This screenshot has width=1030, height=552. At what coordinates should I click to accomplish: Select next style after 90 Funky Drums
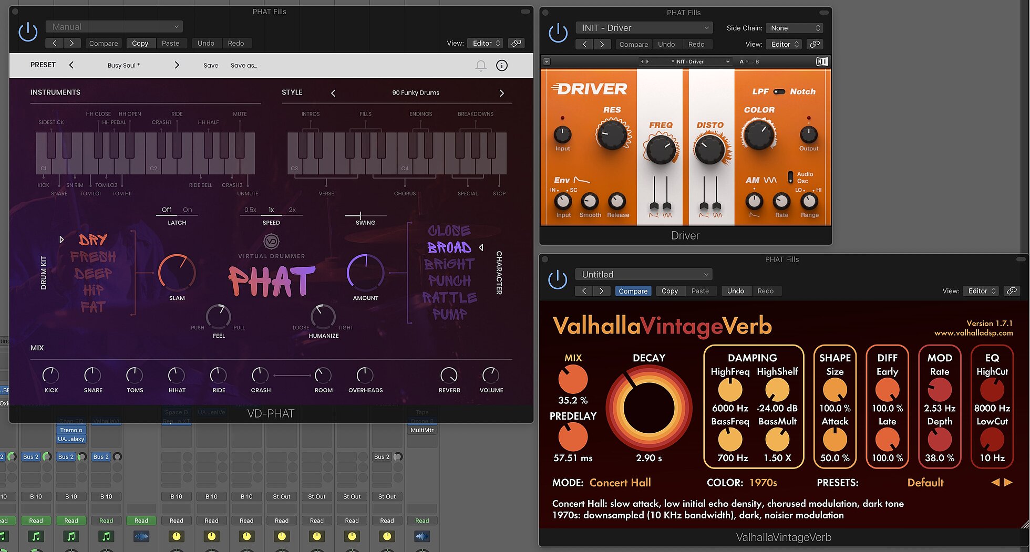pos(501,93)
